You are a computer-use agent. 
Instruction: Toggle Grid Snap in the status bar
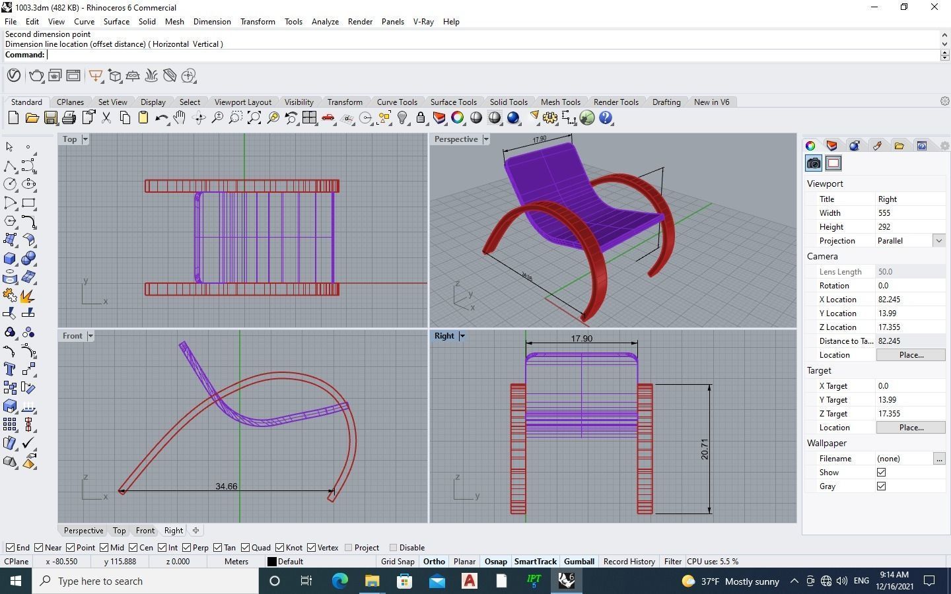click(x=398, y=562)
